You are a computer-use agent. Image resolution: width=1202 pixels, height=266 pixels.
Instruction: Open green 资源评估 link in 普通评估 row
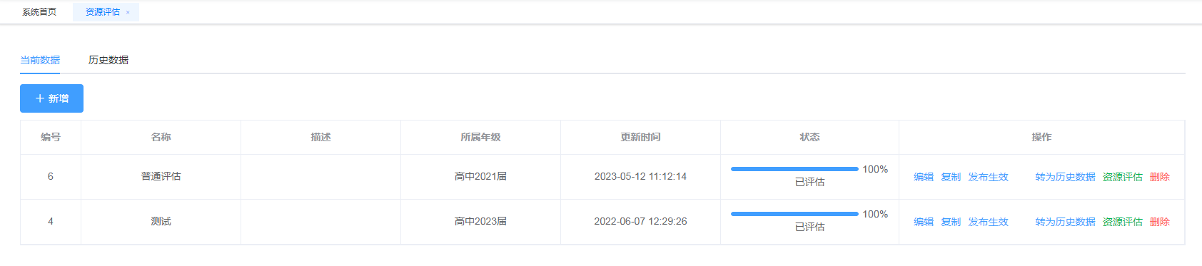pos(1122,177)
